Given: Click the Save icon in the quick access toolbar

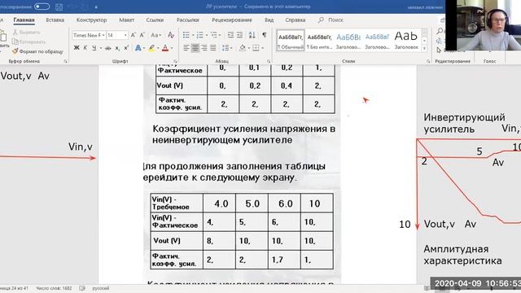Looking at the screenshot, I should [59, 7].
